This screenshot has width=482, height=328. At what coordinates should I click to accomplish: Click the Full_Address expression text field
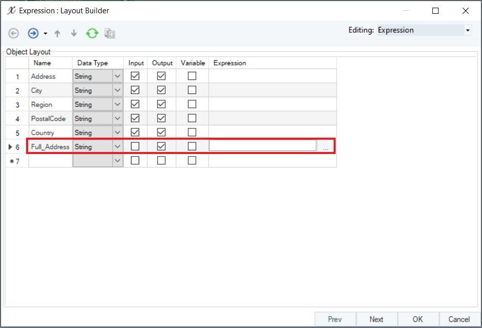tap(262, 146)
